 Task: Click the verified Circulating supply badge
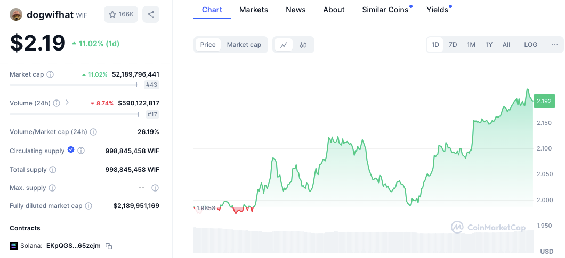(x=71, y=150)
